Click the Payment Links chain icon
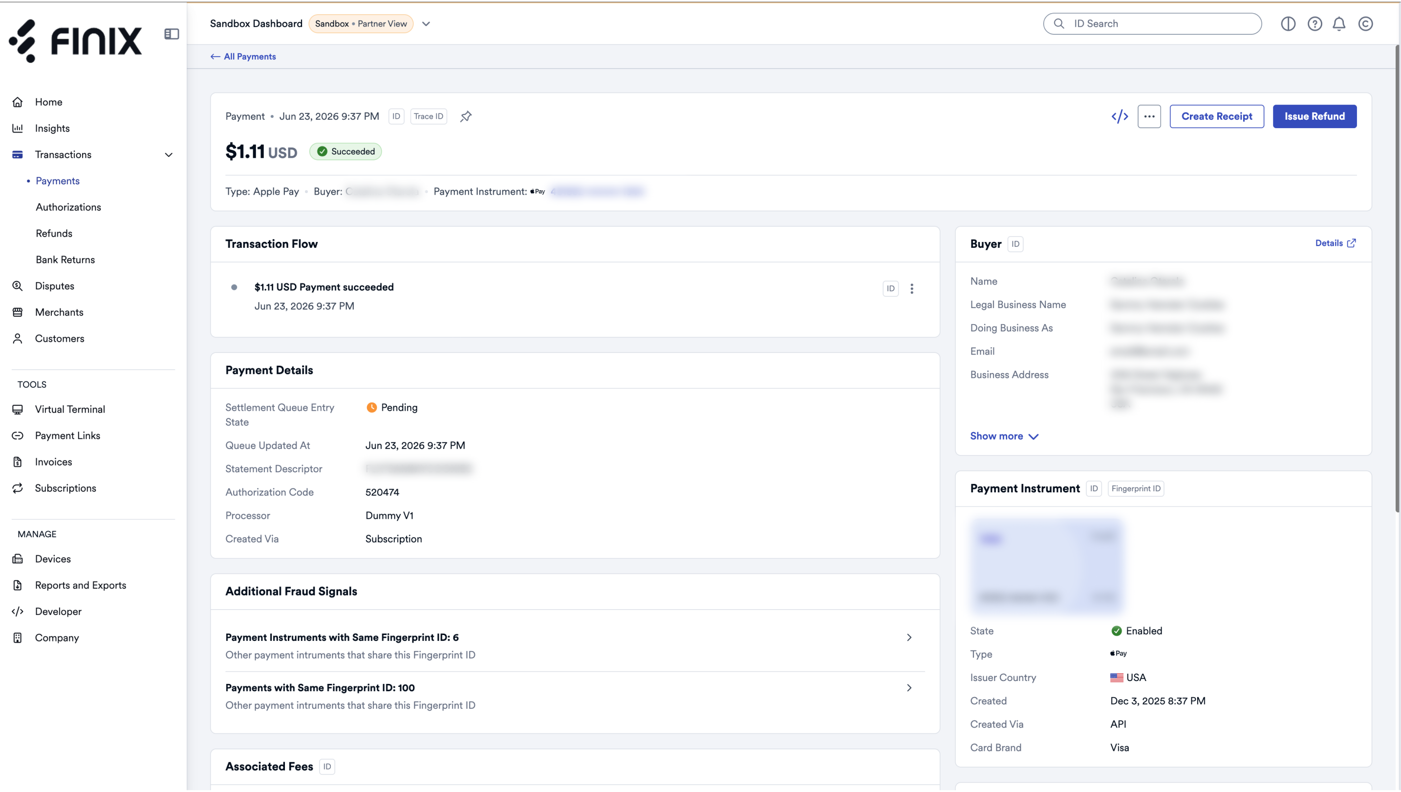The image size is (1401, 792). pos(18,436)
